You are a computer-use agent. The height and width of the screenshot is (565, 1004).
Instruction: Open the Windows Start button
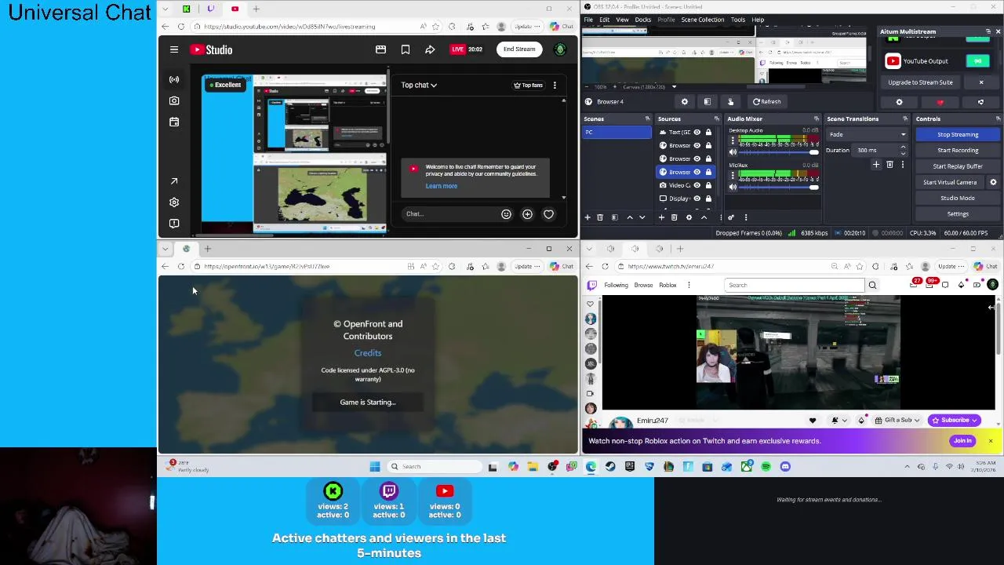[375, 467]
